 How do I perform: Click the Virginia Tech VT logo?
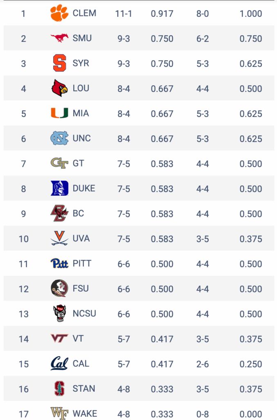click(x=59, y=338)
